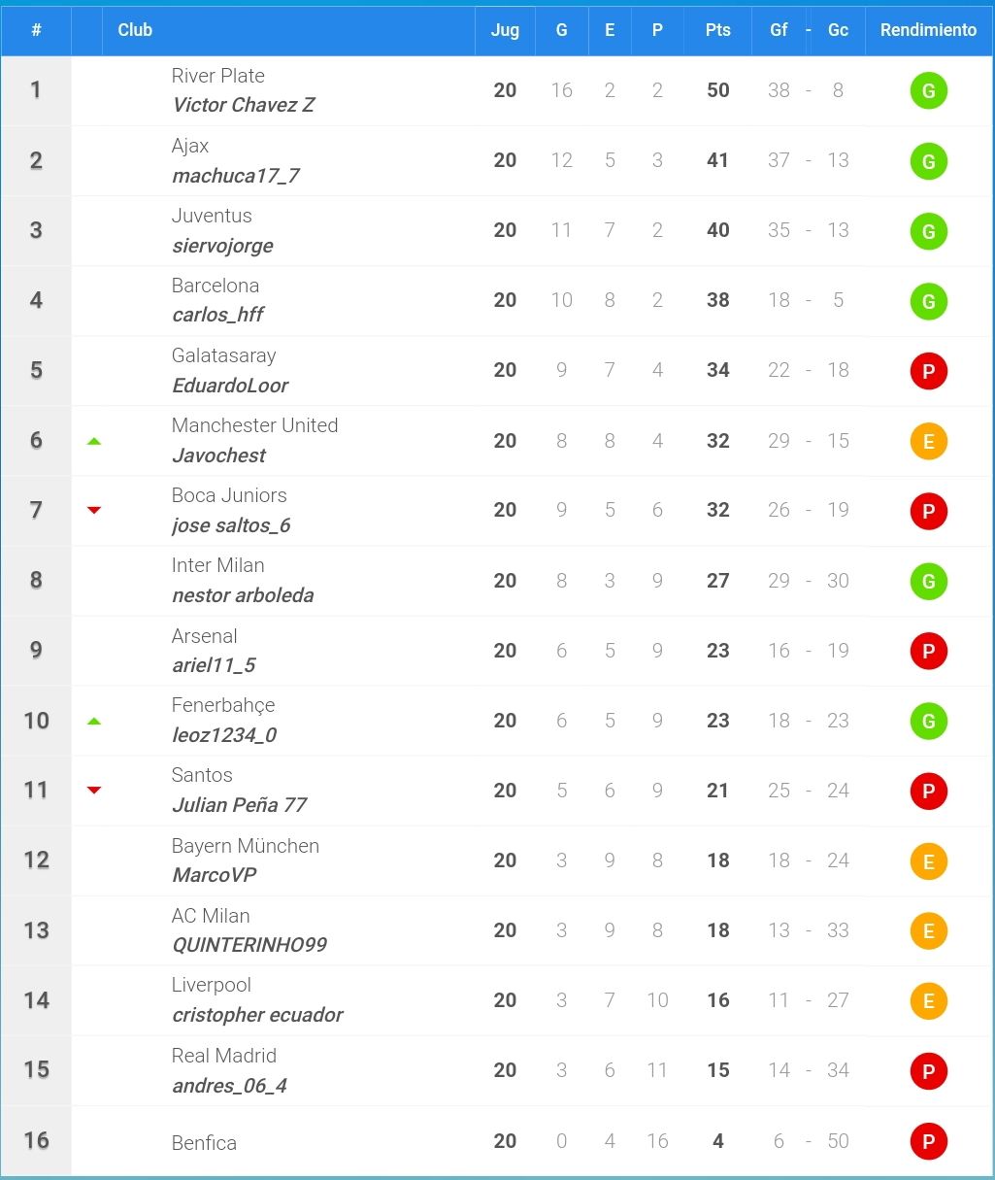Click the Rendimiento column header
Viewport: 995px width, 1180px height.
tap(928, 30)
